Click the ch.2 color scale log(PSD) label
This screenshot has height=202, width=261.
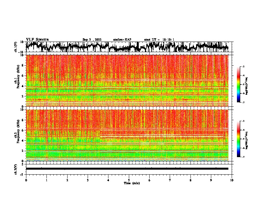point(247,141)
